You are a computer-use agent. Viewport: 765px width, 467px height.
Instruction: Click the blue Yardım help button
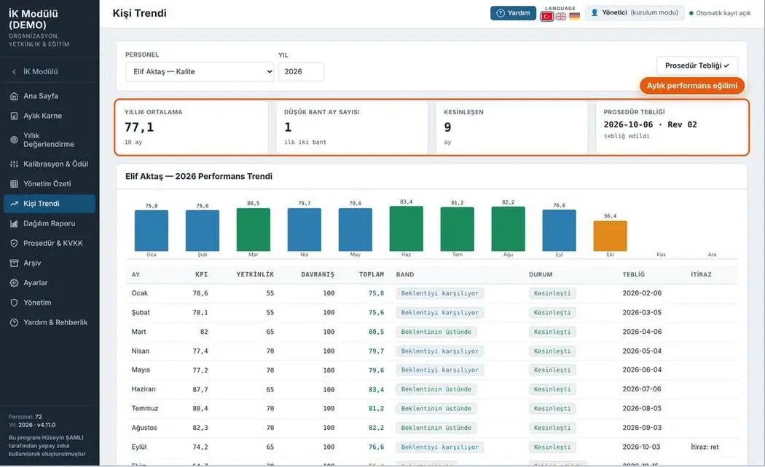513,13
